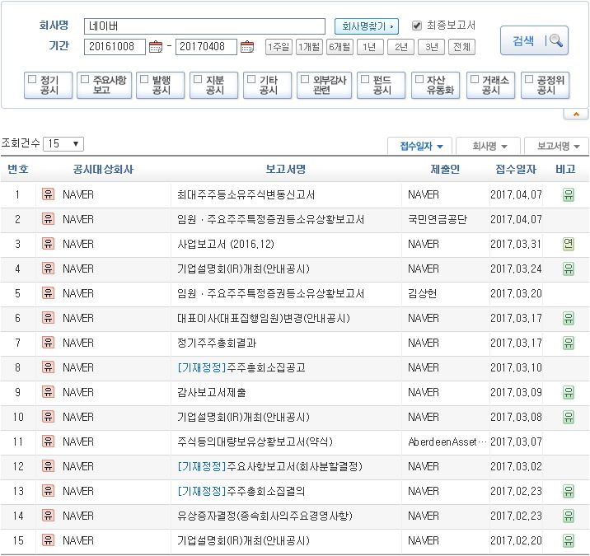This screenshot has height=556, width=590.
Task: Open 주식등의대량보유상황보고서(약식) report
Action: pyautogui.click(x=255, y=442)
